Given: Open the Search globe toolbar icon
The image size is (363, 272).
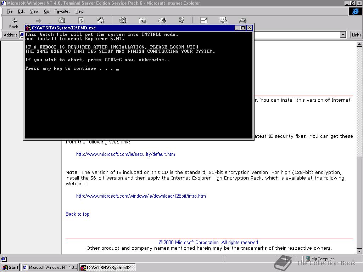Looking at the screenshot, I should click(x=123, y=20).
